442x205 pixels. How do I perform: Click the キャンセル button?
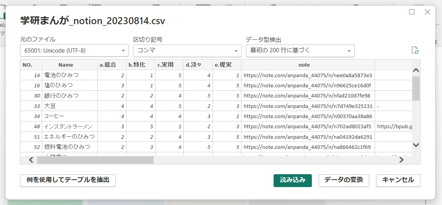(398, 180)
